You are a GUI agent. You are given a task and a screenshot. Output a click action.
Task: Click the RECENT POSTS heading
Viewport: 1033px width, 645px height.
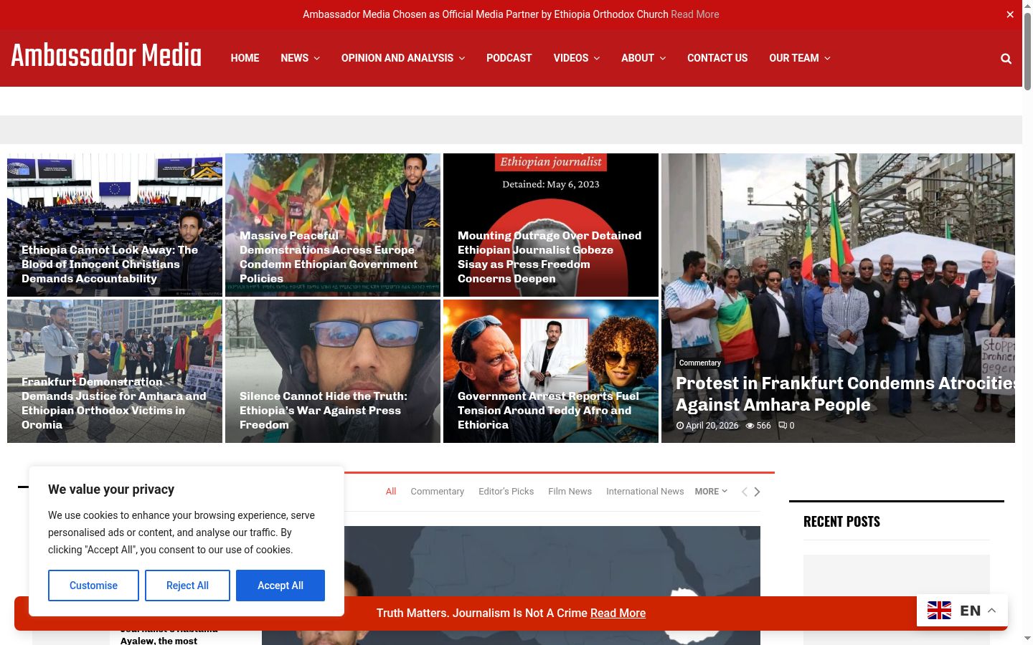click(841, 522)
